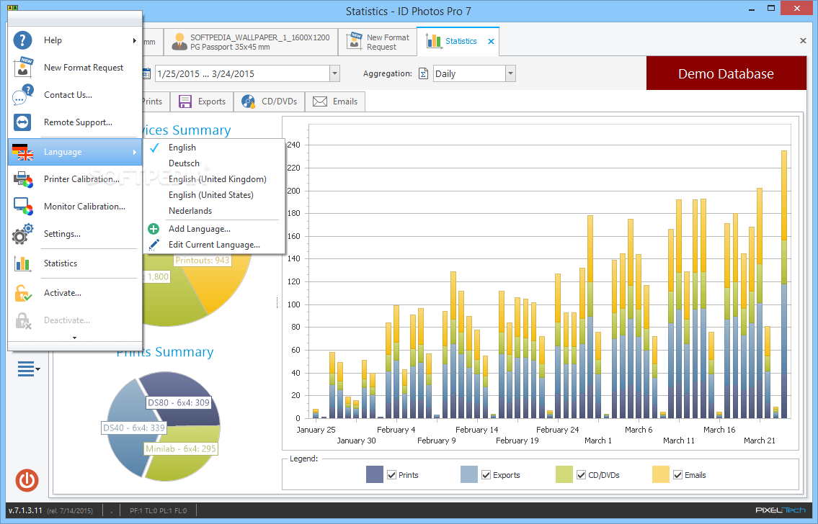The image size is (818, 524).
Task: Click Edit Current Language... entry
Action: tap(214, 244)
